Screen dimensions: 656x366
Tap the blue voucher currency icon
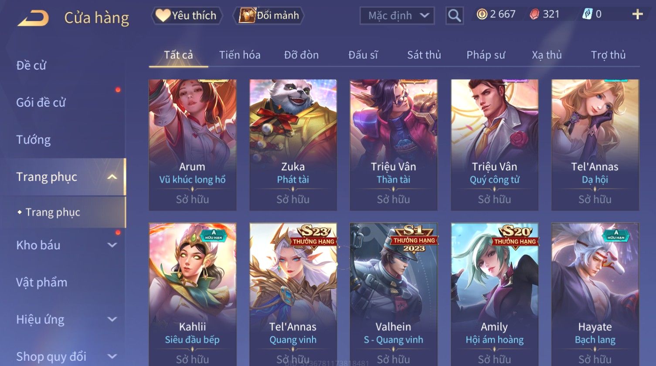[588, 14]
